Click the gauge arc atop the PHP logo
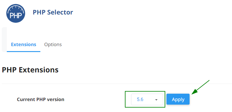 [15, 9]
